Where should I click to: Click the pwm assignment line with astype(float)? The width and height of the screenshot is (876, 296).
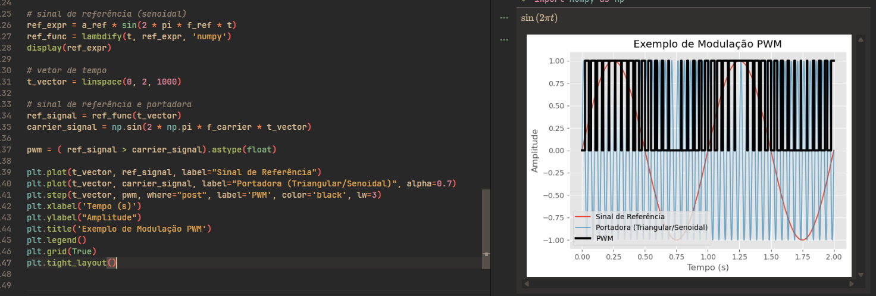tap(152, 149)
